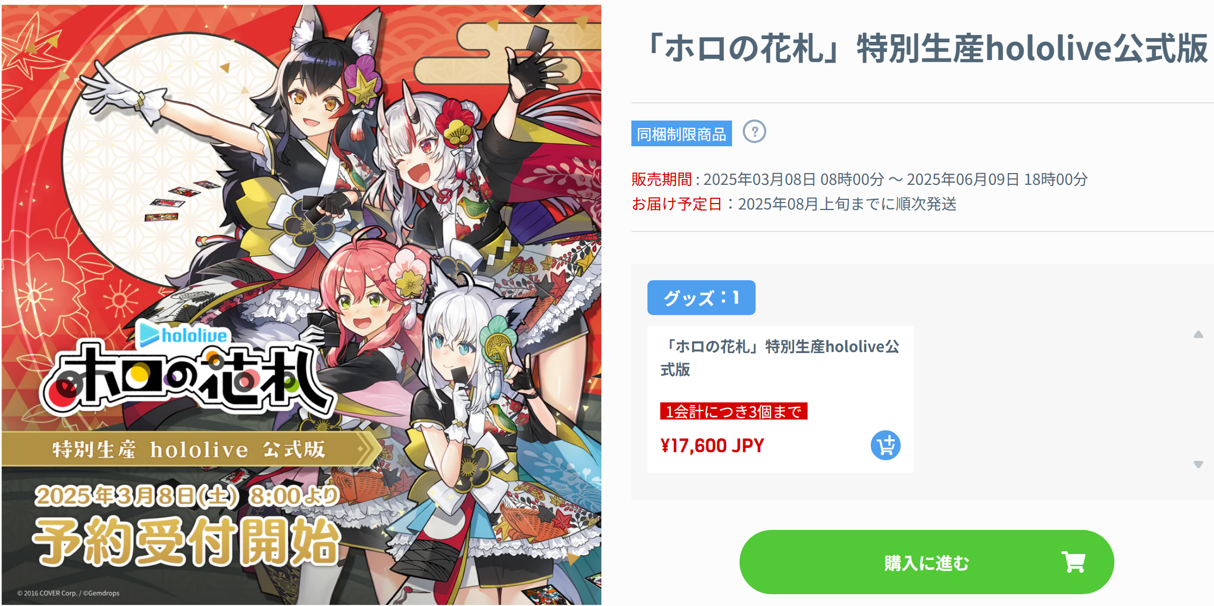Click the up arrow in the goods list
Screen dimensions: 1214x606
coord(1198,334)
